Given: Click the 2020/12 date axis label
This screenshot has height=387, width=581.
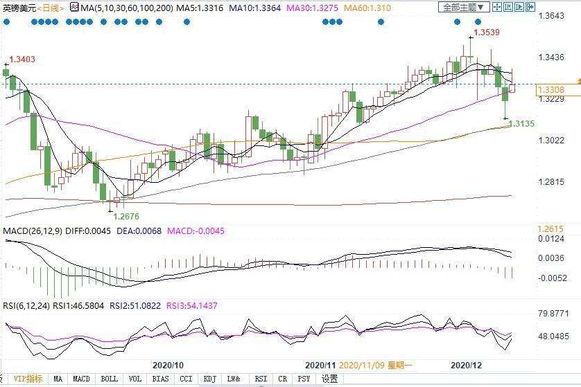Looking at the screenshot, I should (466, 365).
